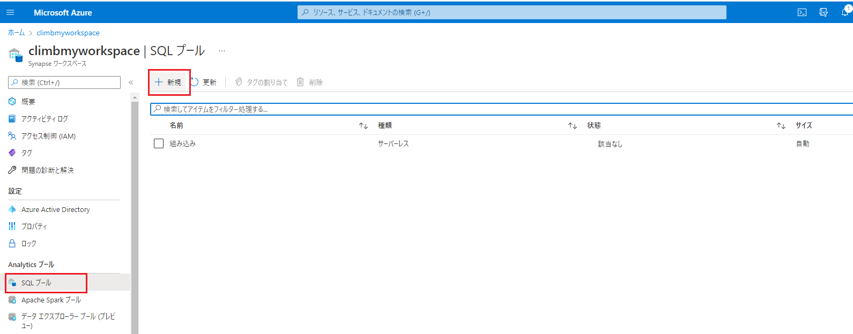Open タグ in the left menu
Image resolution: width=853 pixels, height=334 pixels.
tap(27, 153)
